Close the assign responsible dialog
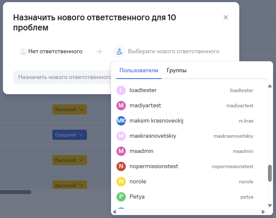 pos(226,17)
